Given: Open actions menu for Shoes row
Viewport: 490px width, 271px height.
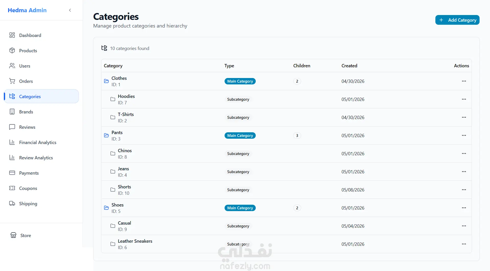Looking at the screenshot, I should point(464,208).
